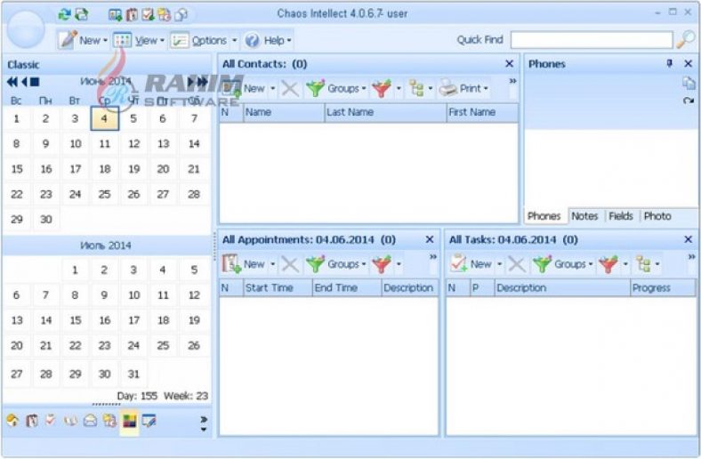Open the View dropdown menu

(x=139, y=40)
